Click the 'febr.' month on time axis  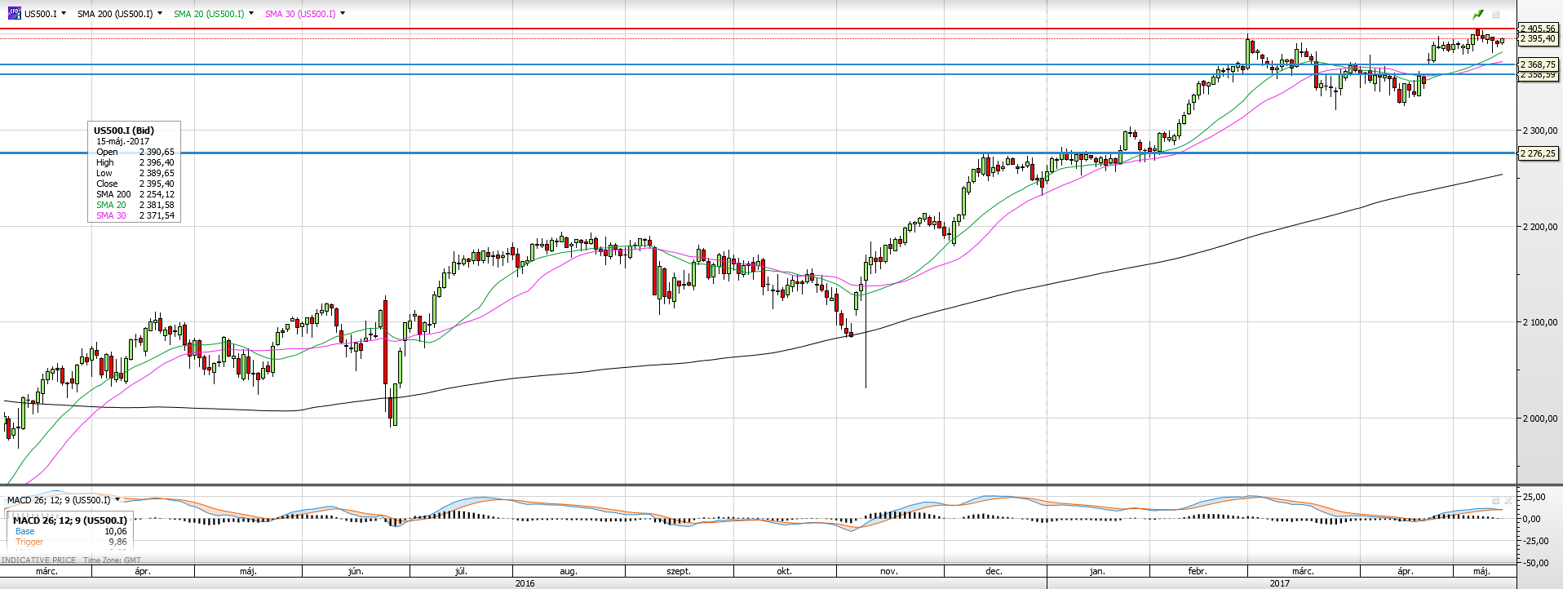coord(1198,571)
